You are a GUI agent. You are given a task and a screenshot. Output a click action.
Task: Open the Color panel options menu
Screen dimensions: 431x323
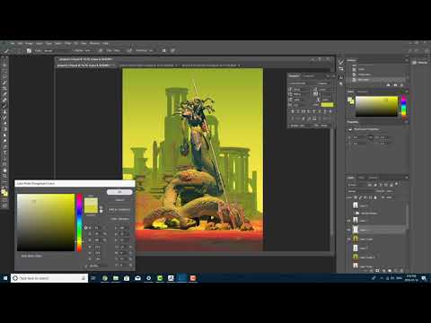tap(407, 92)
